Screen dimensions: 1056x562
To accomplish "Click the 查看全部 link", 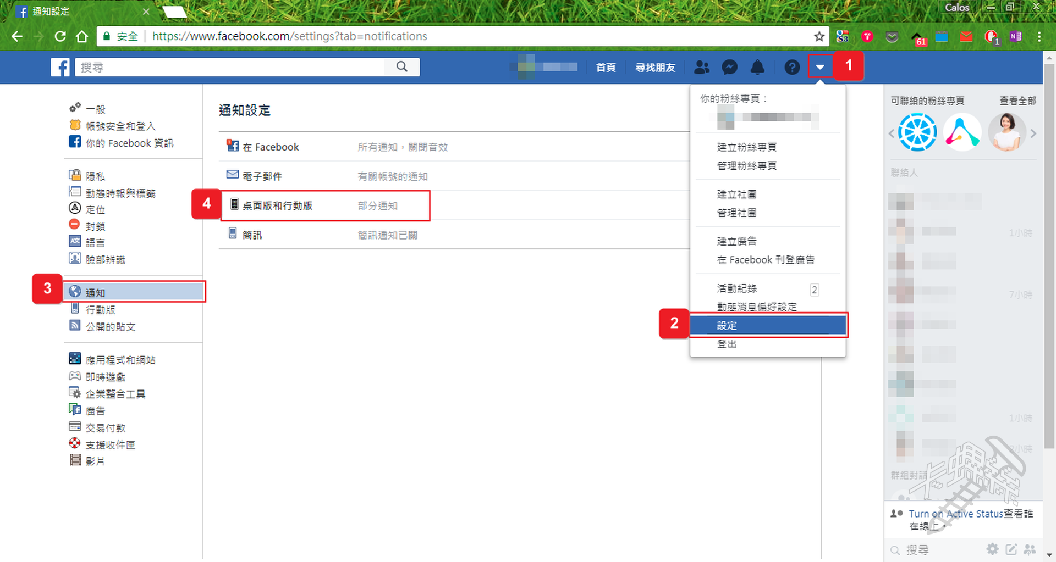I will coord(1018,101).
